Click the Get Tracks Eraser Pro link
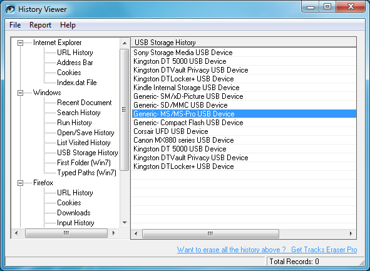 point(324,250)
